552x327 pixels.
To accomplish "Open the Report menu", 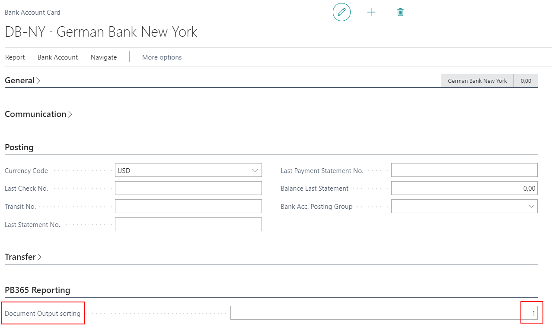I will pyautogui.click(x=15, y=57).
